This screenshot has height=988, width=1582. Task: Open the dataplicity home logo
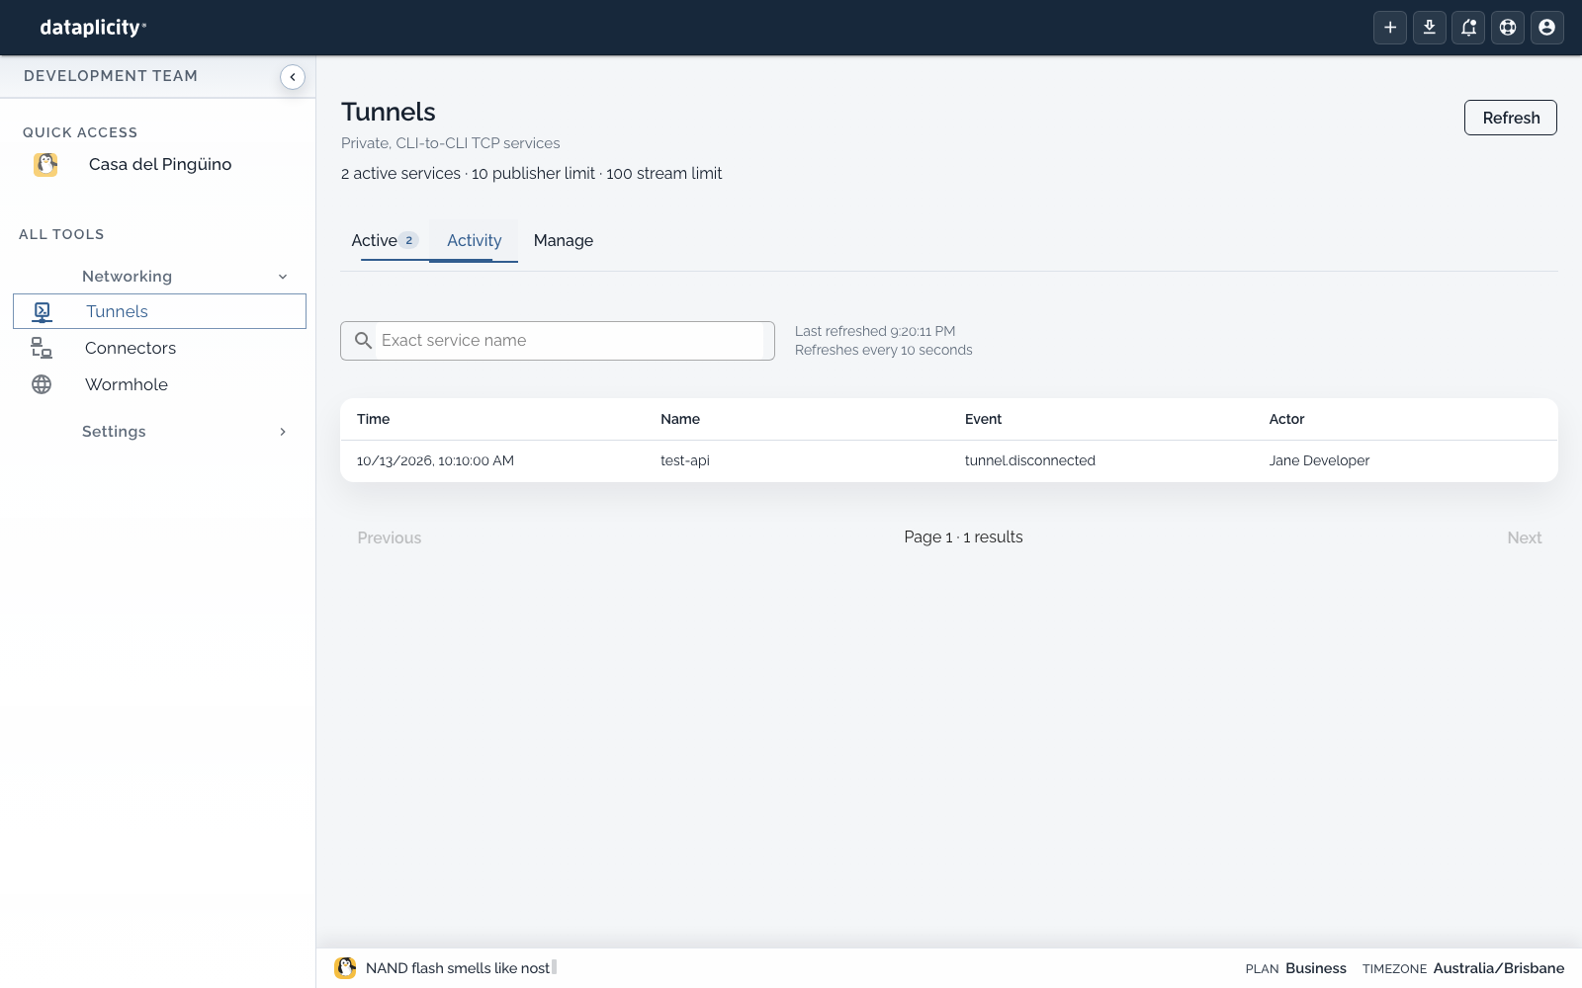[x=93, y=28]
